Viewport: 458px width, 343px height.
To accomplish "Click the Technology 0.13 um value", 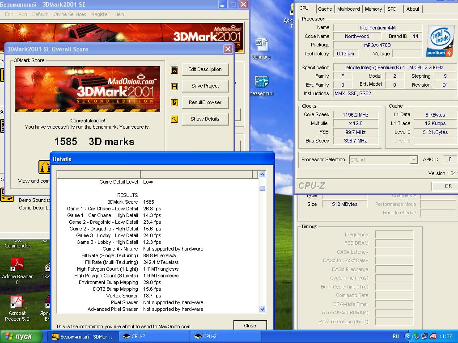I will point(346,54).
